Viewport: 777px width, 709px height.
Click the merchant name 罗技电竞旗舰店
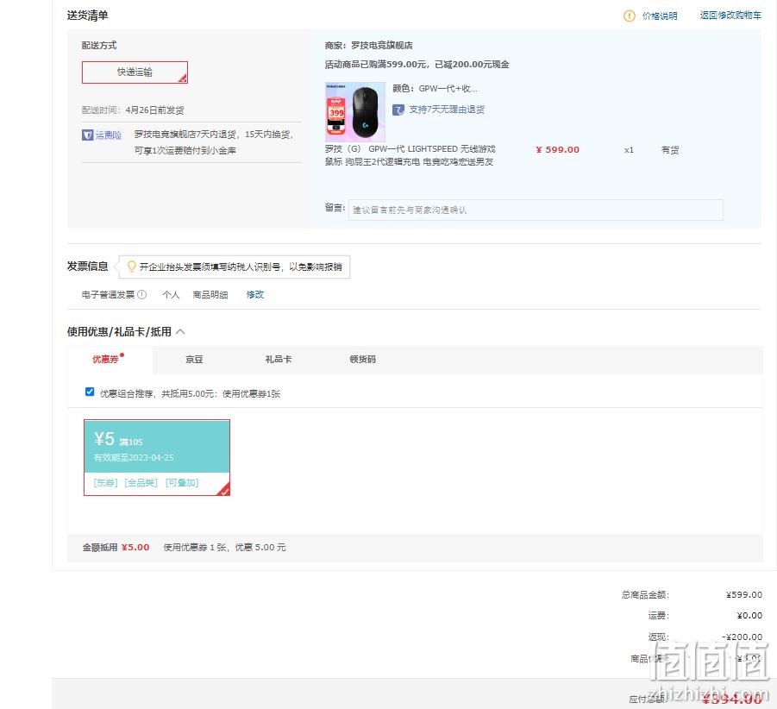coord(381,46)
